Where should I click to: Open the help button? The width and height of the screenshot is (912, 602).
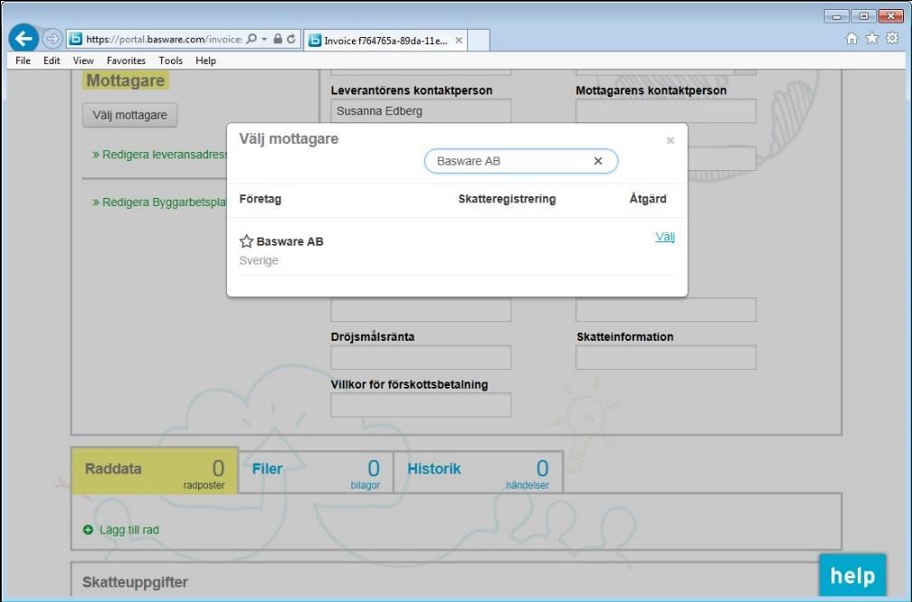tap(852, 575)
